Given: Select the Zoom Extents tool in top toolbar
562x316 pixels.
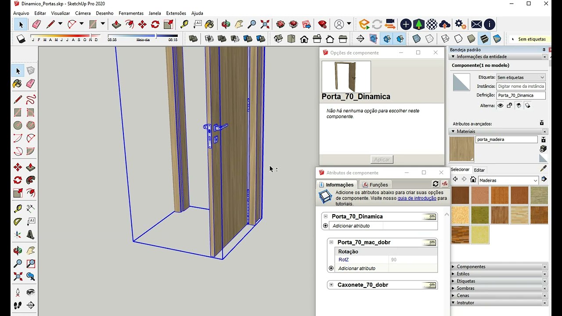Looking at the screenshot, I should (x=265, y=24).
